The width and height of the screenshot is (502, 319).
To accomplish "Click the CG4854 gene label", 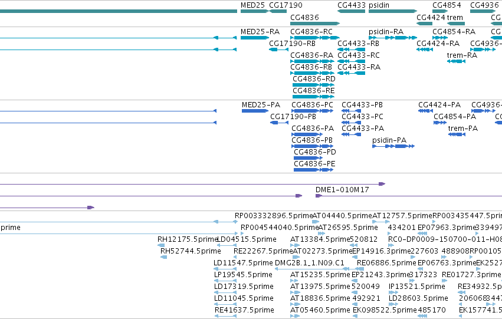I will [447, 5].
